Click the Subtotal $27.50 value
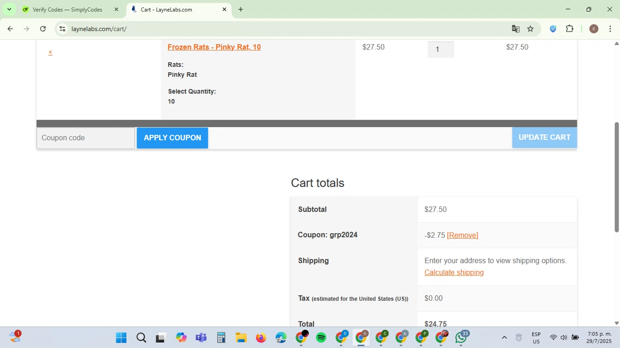Image resolution: width=620 pixels, height=348 pixels. (x=436, y=209)
